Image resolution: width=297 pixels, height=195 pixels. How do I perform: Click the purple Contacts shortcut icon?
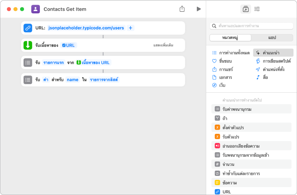pos(35,9)
